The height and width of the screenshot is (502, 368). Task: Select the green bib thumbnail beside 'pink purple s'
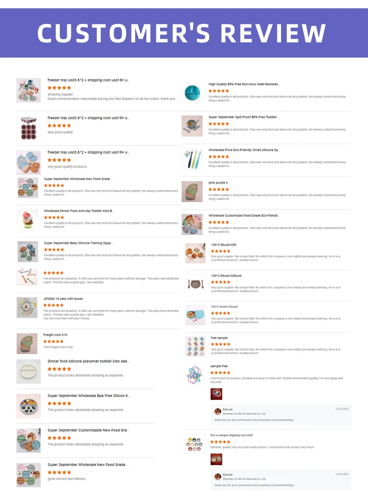coord(192,192)
